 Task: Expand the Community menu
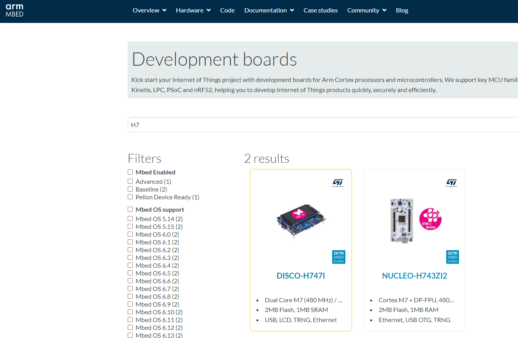coord(367,10)
